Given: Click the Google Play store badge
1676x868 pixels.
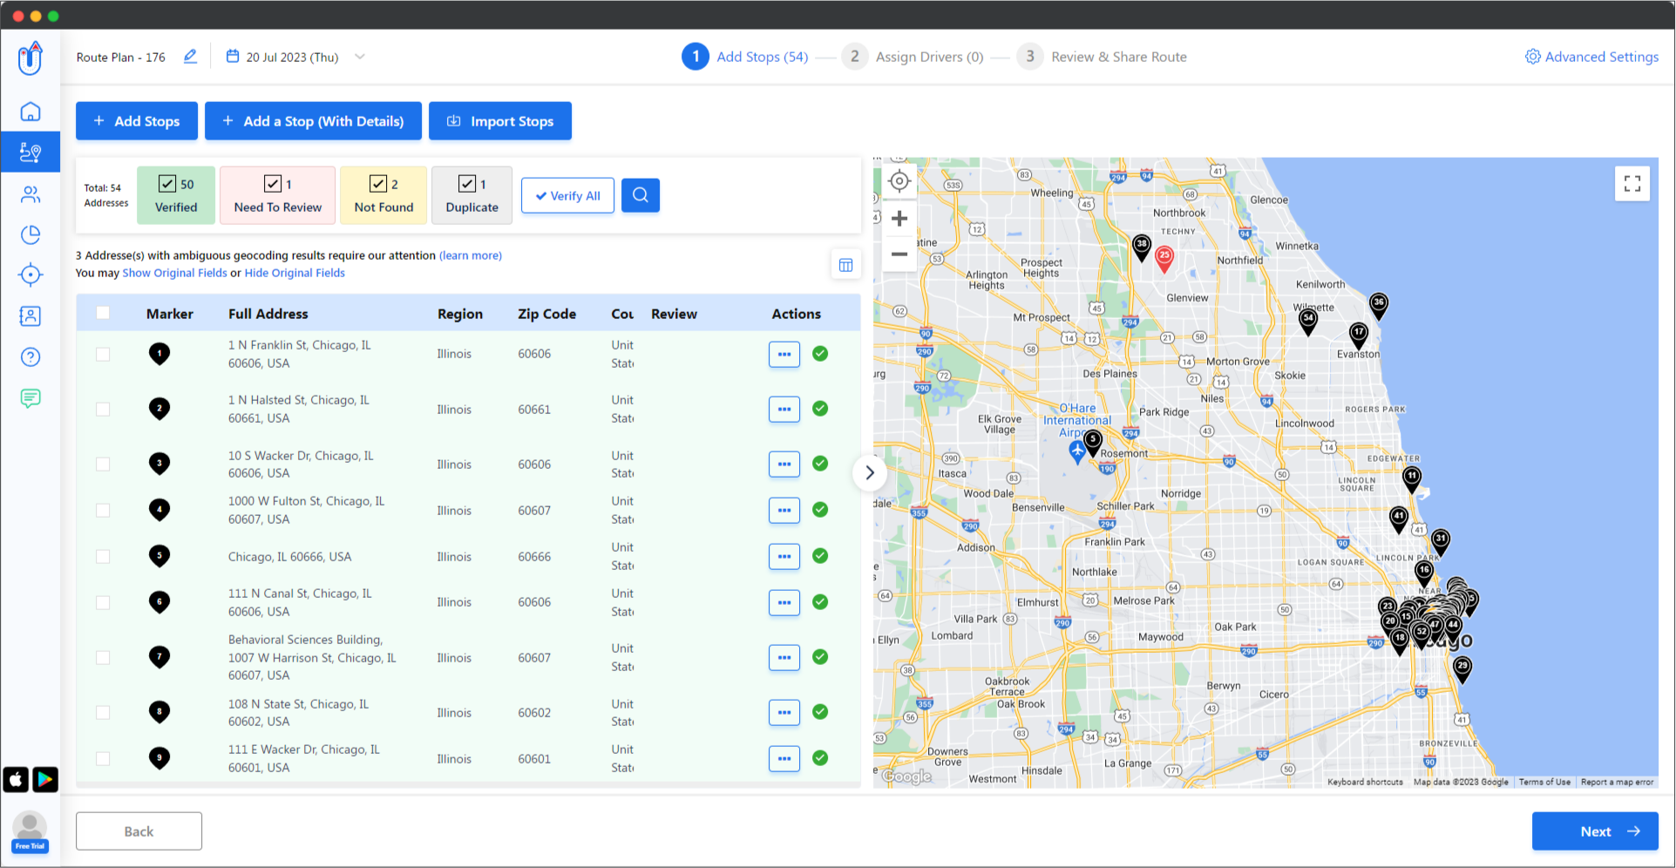Looking at the screenshot, I should click(45, 779).
